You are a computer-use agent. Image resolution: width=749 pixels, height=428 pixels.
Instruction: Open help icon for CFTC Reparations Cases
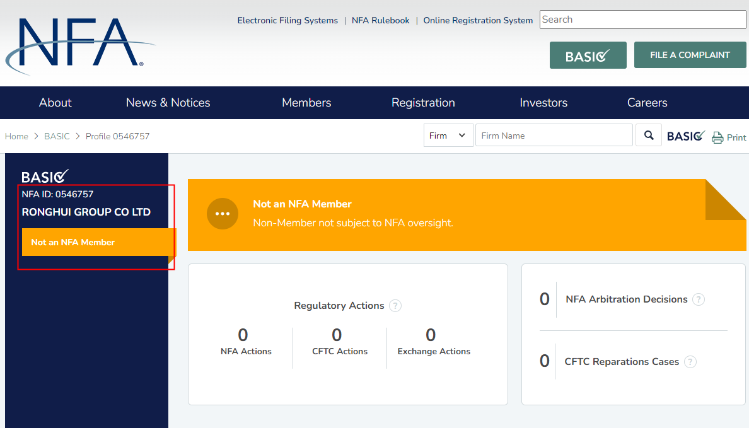pyautogui.click(x=690, y=362)
